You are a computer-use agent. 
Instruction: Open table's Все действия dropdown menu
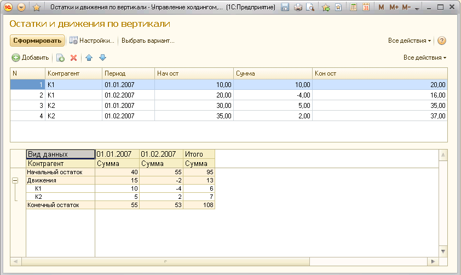click(x=424, y=58)
